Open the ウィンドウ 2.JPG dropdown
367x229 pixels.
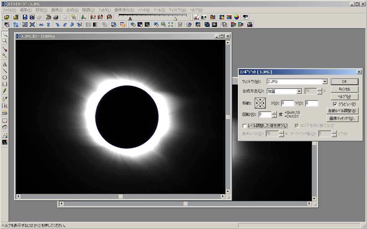(325, 82)
